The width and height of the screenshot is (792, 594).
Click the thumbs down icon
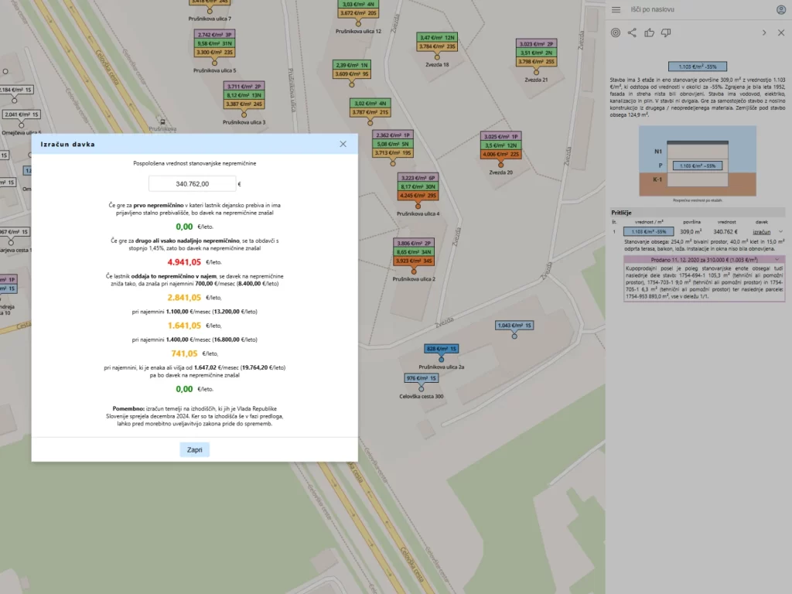[666, 32]
